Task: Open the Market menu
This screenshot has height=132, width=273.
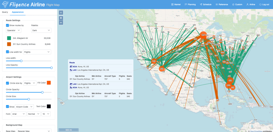Action: pos(176,5)
